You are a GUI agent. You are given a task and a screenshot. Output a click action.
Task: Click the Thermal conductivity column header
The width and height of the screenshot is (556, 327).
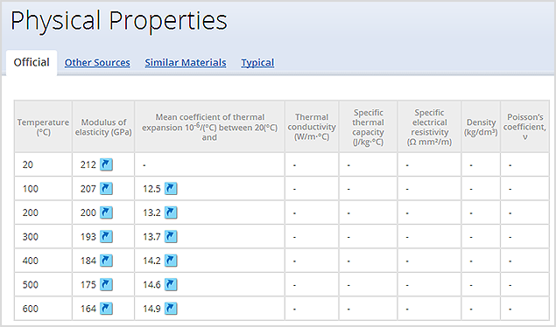click(312, 127)
